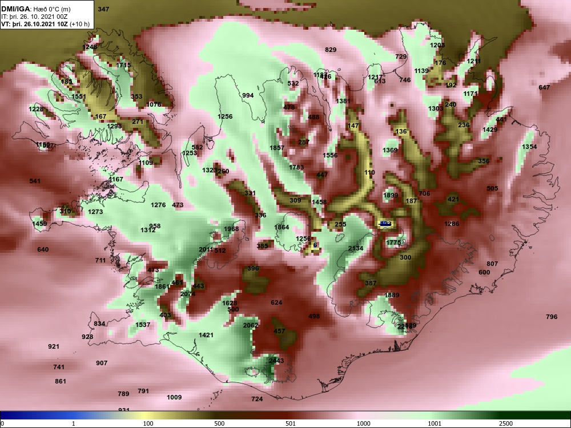The height and width of the screenshot is (428, 571).
Task: Click the map value 1775
Action: 393,243
